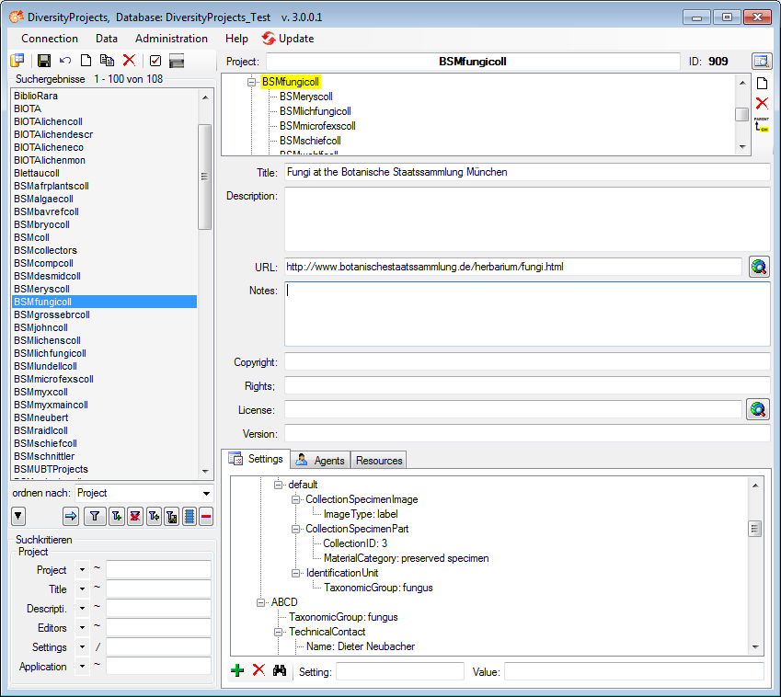Open operator dropdown for Descripti. search criterion
Screen dimensions: 781x697
pos(82,609)
